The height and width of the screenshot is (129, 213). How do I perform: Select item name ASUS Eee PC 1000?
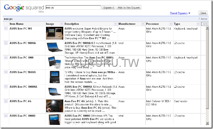[x=21, y=57]
